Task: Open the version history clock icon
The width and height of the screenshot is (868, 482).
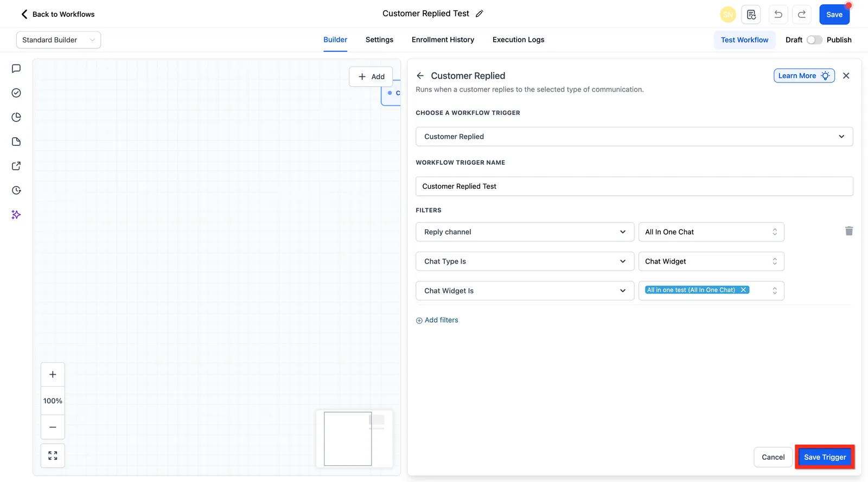Action: [x=16, y=190]
